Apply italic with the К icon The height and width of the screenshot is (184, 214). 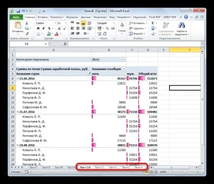tap(43, 28)
